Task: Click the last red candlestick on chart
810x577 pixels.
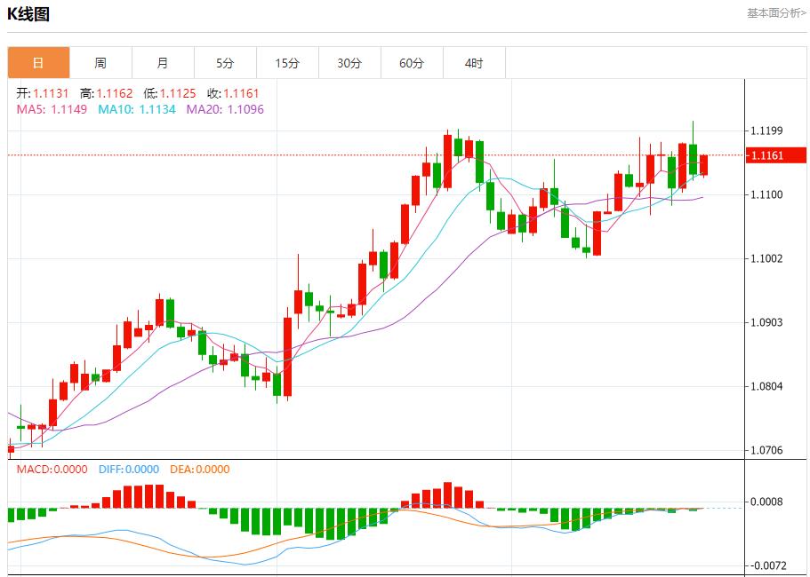Action: pyautogui.click(x=703, y=164)
